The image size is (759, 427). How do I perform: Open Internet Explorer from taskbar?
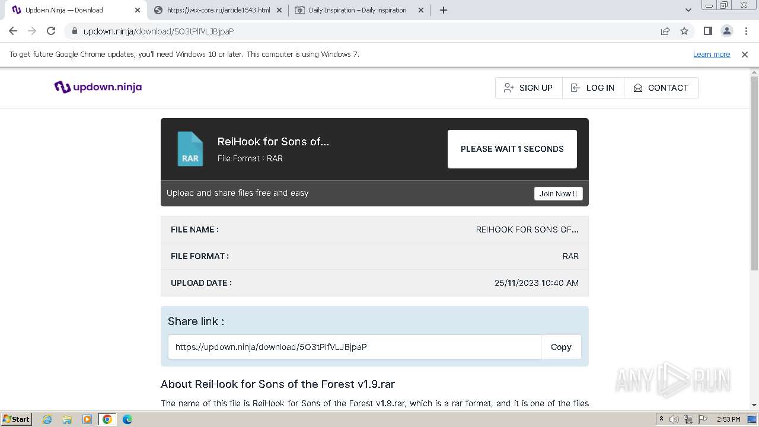pos(47,419)
